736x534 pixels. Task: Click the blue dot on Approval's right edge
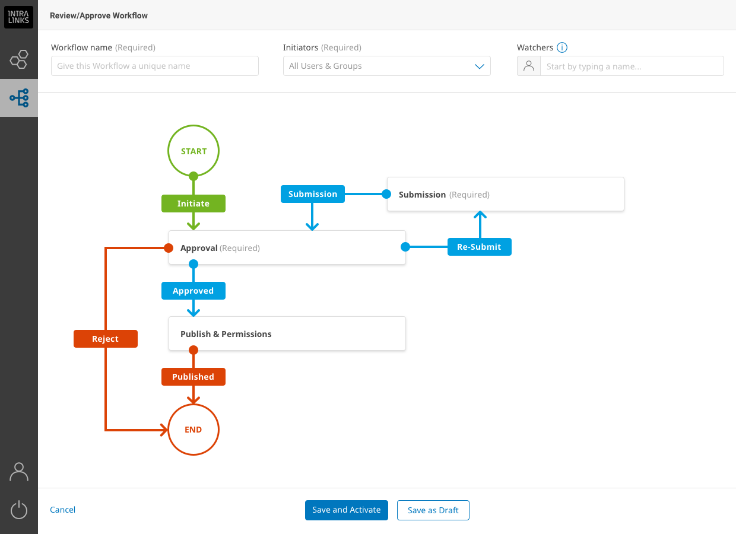point(405,247)
